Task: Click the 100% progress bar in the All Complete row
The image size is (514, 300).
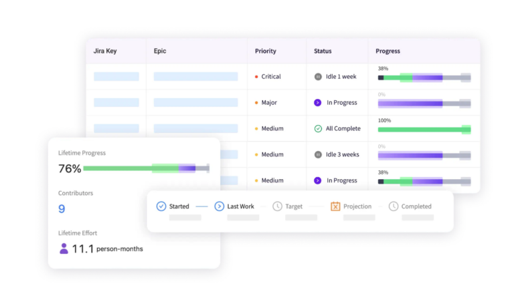Action: pyautogui.click(x=424, y=129)
